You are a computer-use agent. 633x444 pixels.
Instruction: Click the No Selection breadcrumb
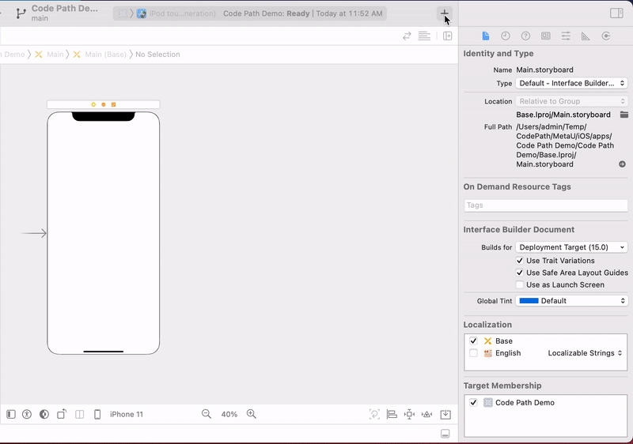[157, 55]
